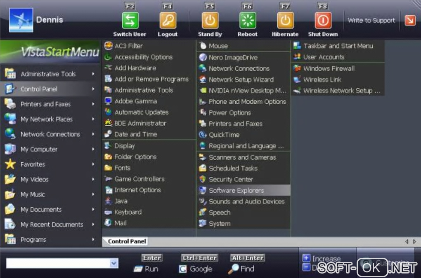Select Control Panel in left sidebar
This screenshot has height=278, width=421.
[x=50, y=89]
